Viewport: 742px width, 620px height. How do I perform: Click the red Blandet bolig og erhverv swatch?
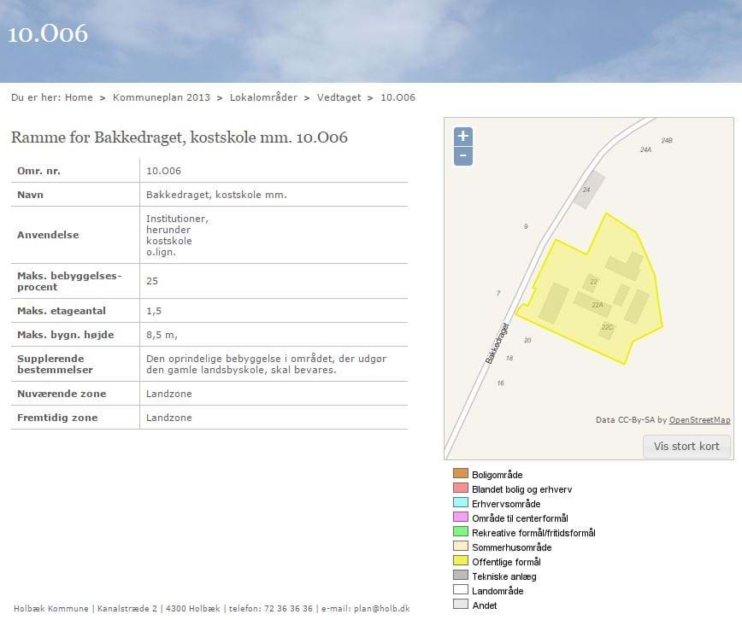[x=460, y=488]
